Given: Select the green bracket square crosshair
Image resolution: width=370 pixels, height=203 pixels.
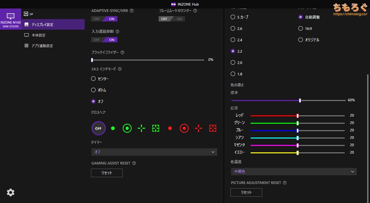Looking at the screenshot, I should pyautogui.click(x=156, y=128).
